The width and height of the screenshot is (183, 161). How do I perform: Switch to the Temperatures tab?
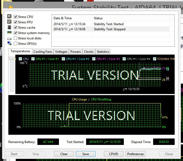point(20,51)
